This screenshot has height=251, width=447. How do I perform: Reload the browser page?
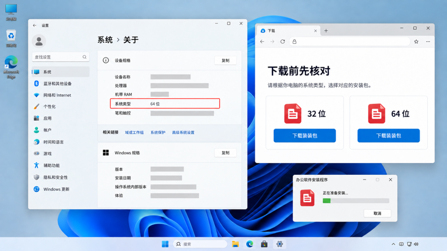[x=282, y=41]
